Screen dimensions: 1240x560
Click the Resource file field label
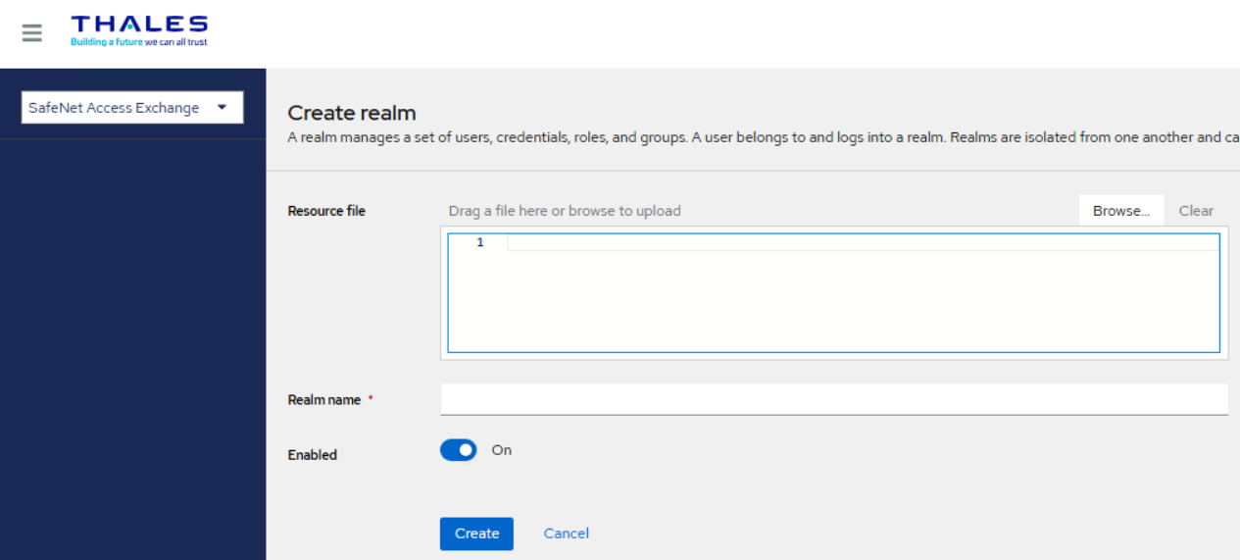point(326,211)
